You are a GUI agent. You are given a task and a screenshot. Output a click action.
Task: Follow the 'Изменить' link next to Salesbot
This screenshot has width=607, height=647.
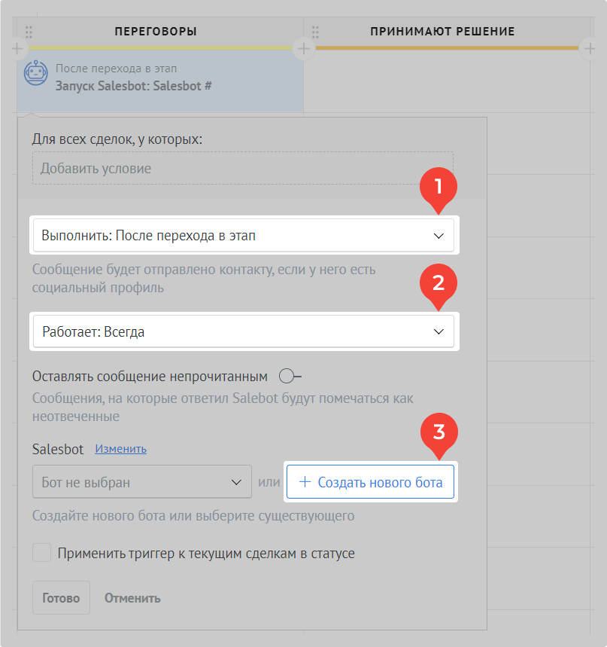(x=120, y=449)
